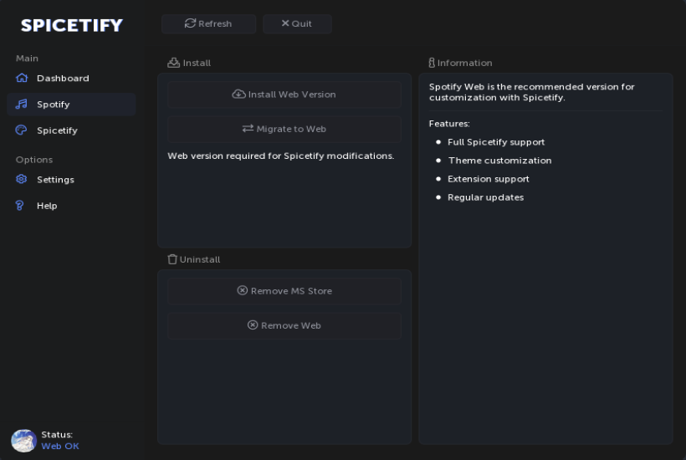Click the X icon on Quit

(x=285, y=23)
